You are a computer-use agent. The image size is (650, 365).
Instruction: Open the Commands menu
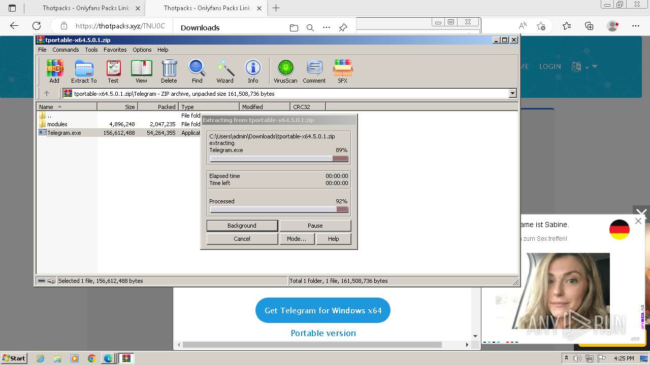pyautogui.click(x=66, y=50)
